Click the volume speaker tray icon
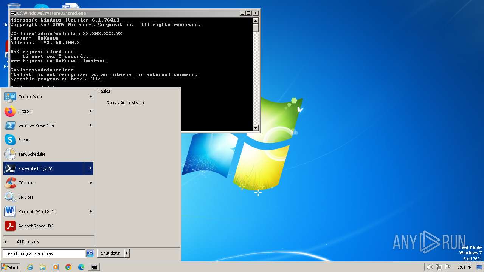The width and height of the screenshot is (484, 272). (x=430, y=267)
